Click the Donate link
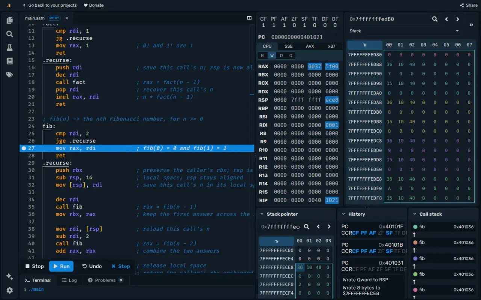 click(x=94, y=5)
